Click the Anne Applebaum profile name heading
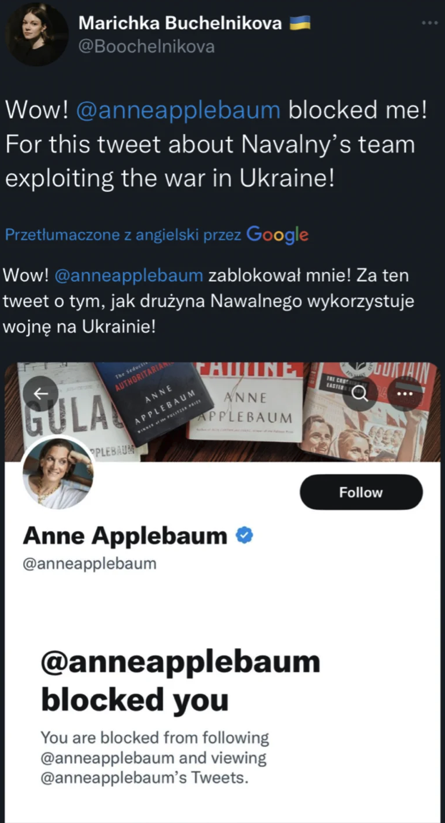The width and height of the screenshot is (445, 823). tap(125, 536)
